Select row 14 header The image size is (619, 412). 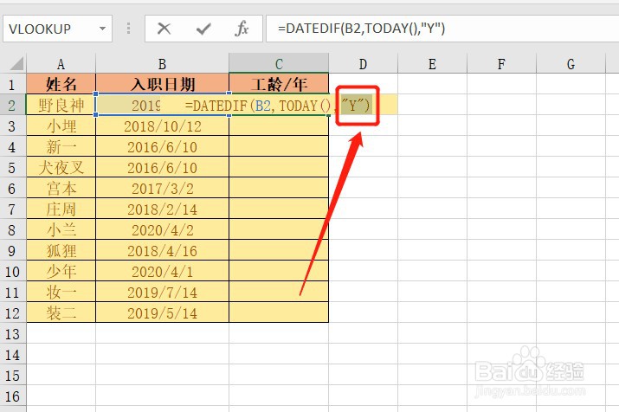[12, 355]
